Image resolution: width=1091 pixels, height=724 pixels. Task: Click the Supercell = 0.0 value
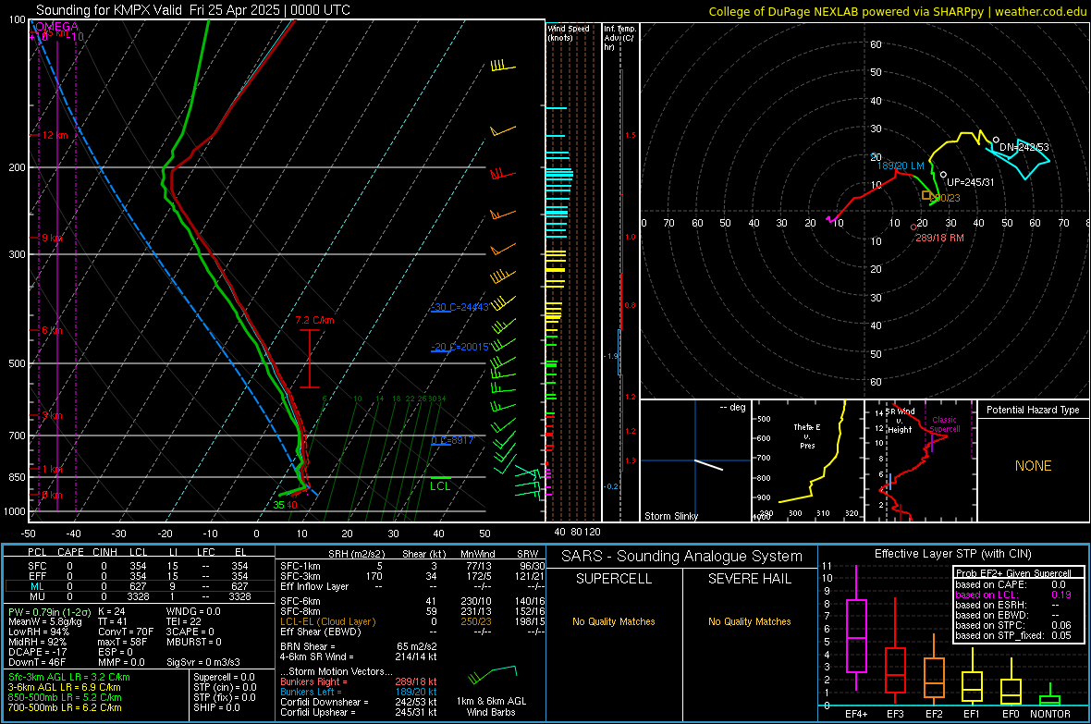(x=224, y=677)
